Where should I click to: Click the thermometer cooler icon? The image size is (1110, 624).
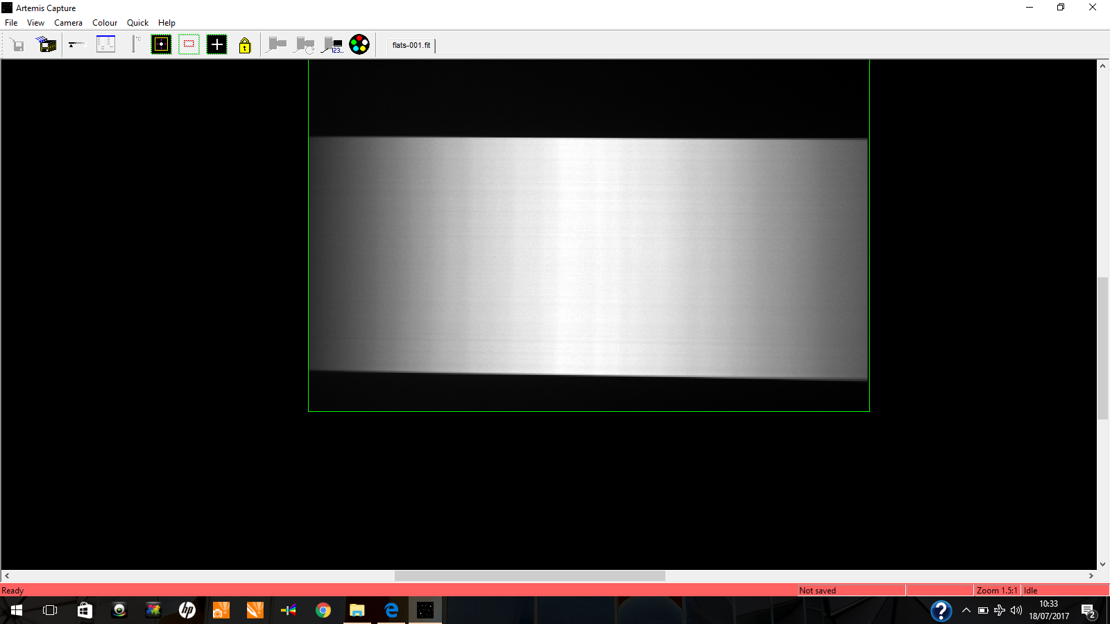tap(135, 45)
